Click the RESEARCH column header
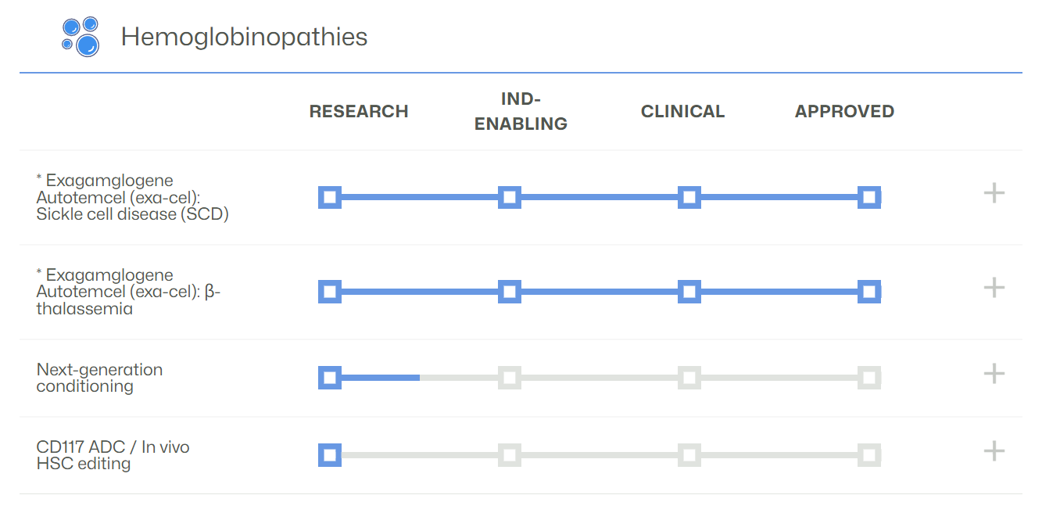Screen dimensions: 1060x513 point(359,112)
